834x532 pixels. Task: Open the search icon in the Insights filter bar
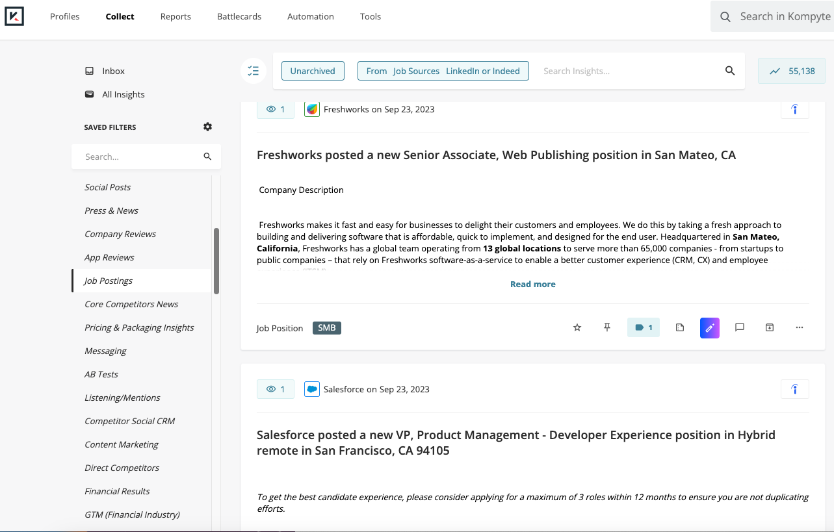(x=729, y=71)
